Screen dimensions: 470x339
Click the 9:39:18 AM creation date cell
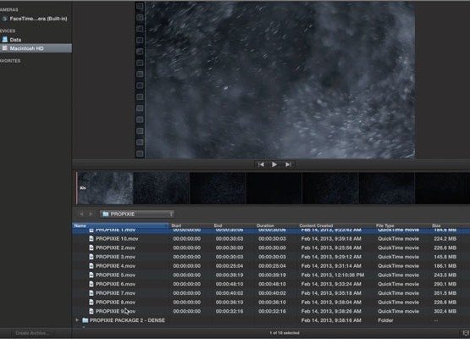point(331,239)
